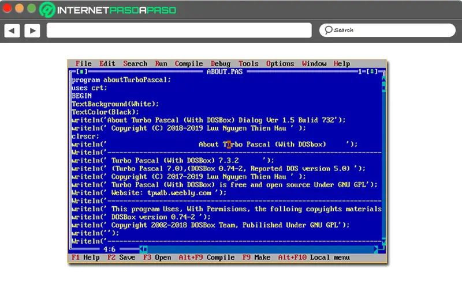Click the horizontal scrollbar right arrow

[x=376, y=249]
